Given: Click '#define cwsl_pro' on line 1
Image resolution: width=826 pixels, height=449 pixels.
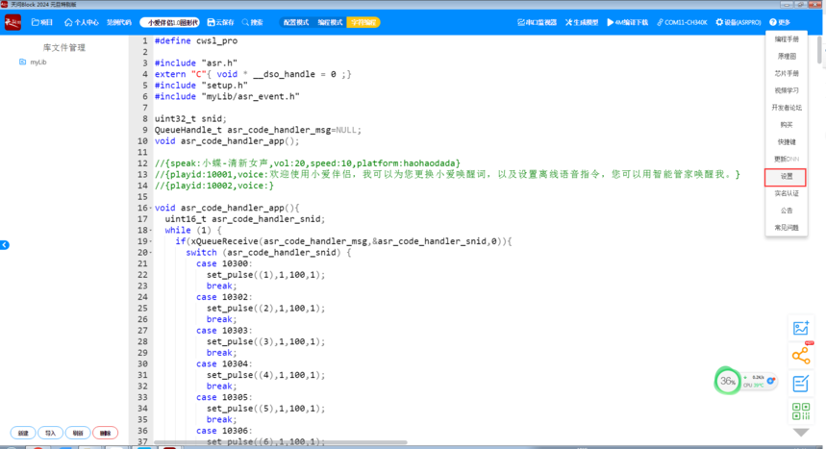Looking at the screenshot, I should [196, 41].
